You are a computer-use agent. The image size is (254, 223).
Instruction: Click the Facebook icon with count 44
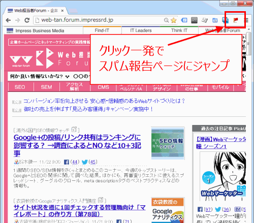click(67, 162)
